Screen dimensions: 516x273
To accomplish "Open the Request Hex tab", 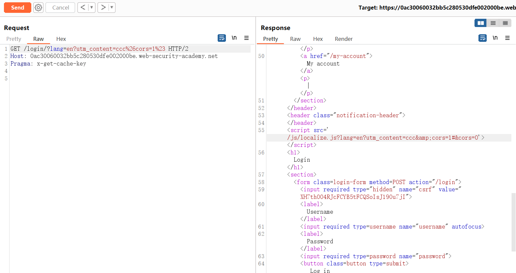I will [x=61, y=39].
